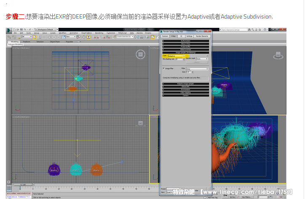The width and height of the screenshot is (305, 199).
Task: Click the Manage Layers icon
Action: 147,37
